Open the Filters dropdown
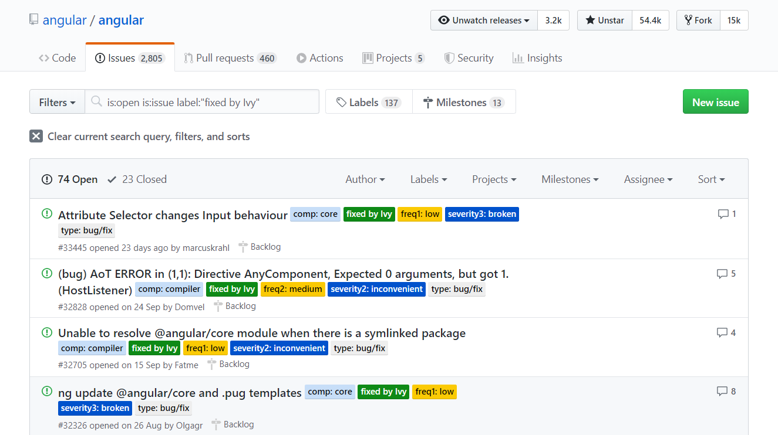The height and width of the screenshot is (435, 778). 57,102
